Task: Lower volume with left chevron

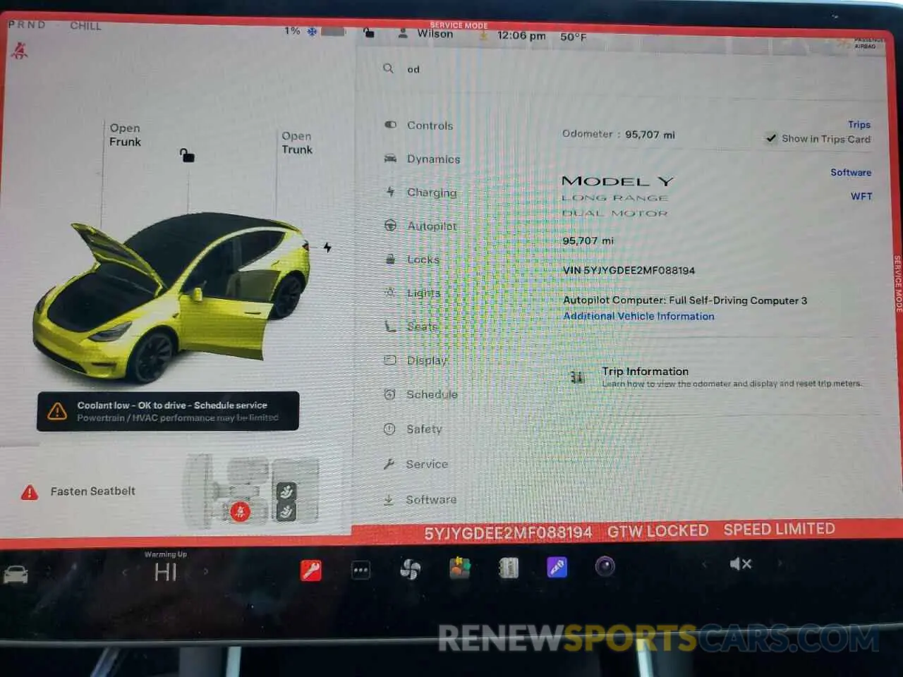Action: click(703, 564)
